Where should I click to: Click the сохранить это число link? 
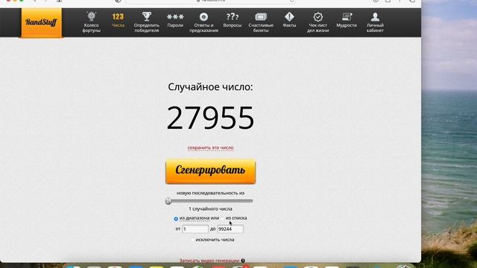(210, 147)
